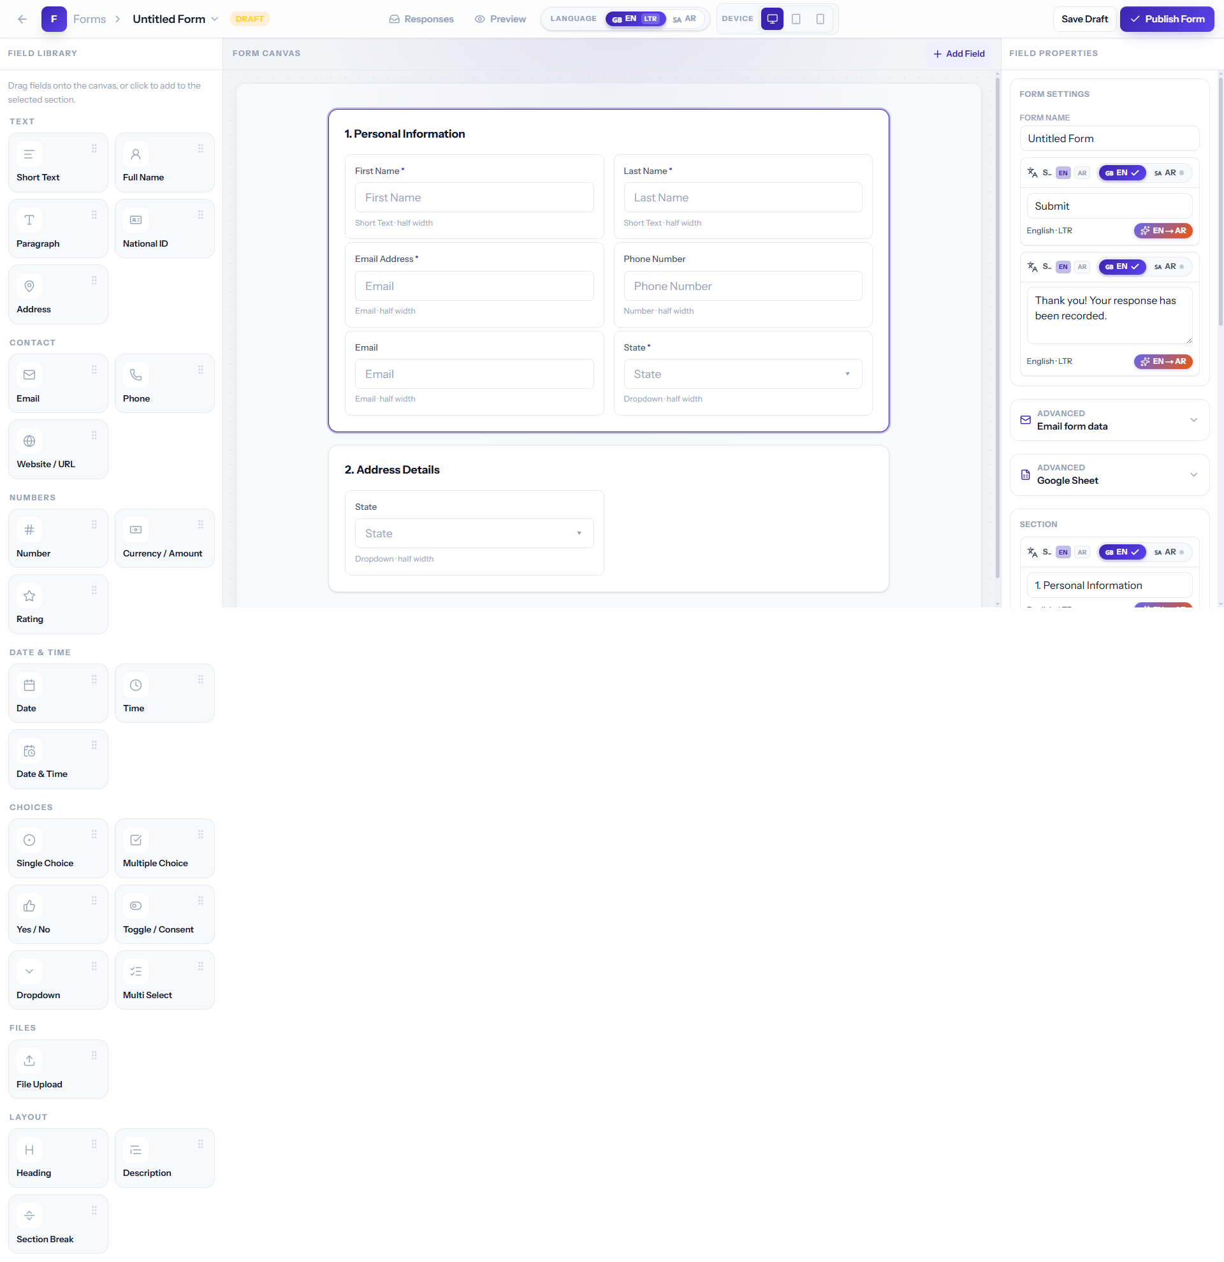Add a Dropdown field from the library
The height and width of the screenshot is (1262, 1224).
(x=58, y=981)
